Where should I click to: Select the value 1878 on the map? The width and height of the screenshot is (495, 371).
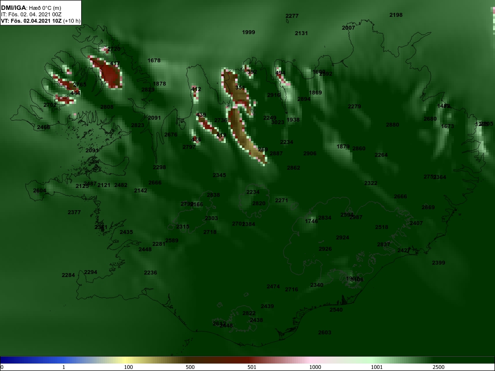[159, 84]
